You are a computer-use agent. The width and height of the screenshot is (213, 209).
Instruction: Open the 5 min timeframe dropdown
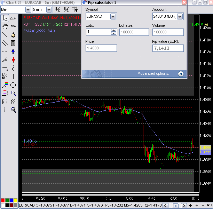[x=49, y=9]
